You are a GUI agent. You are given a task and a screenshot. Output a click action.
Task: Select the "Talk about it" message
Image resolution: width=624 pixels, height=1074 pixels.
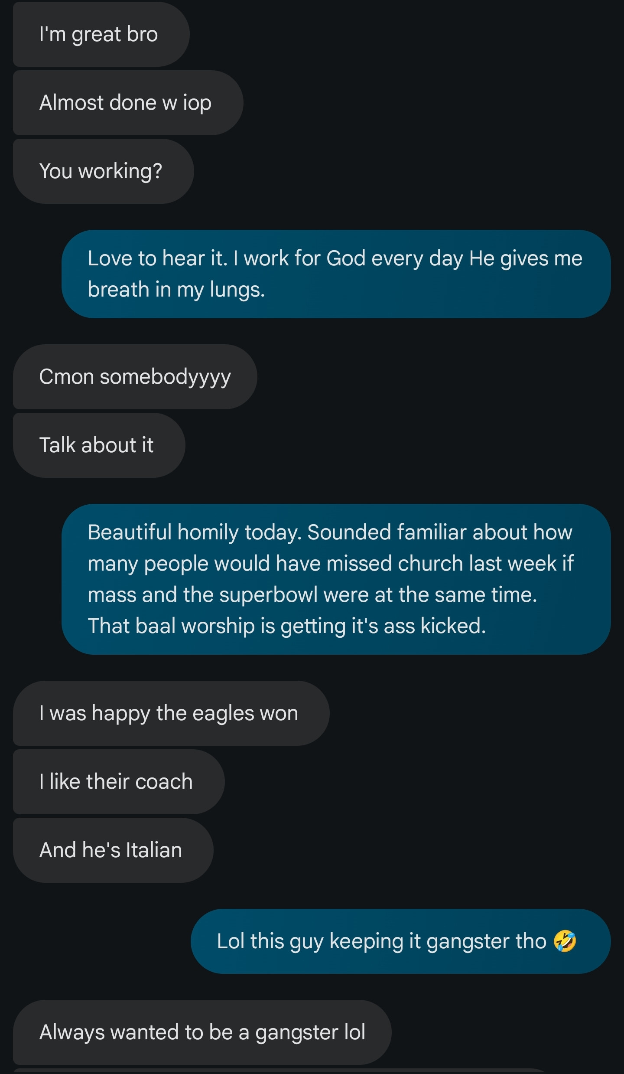pos(99,445)
